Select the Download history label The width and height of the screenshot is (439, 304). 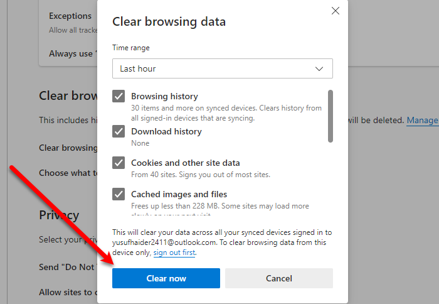(x=166, y=132)
